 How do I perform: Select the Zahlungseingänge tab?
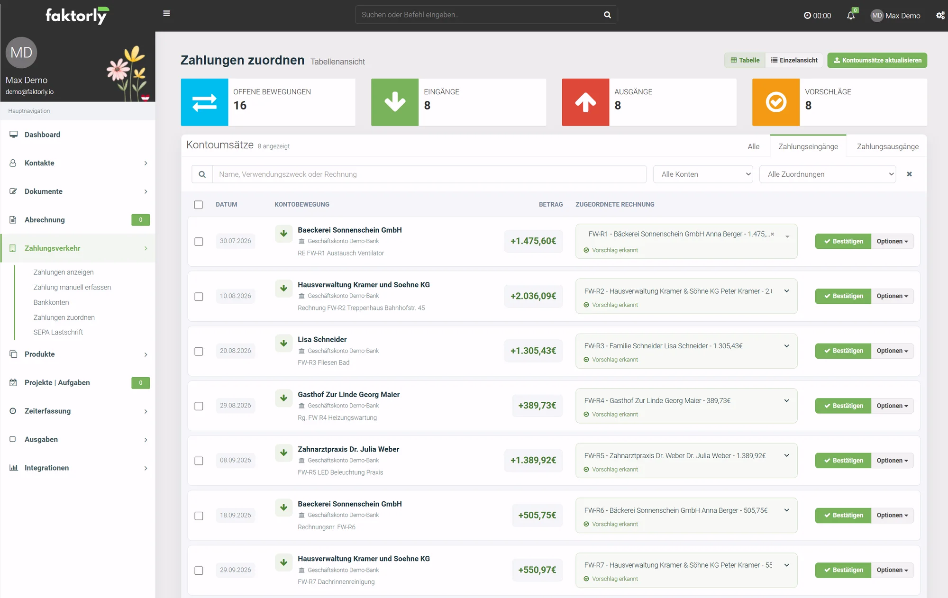[x=808, y=146]
